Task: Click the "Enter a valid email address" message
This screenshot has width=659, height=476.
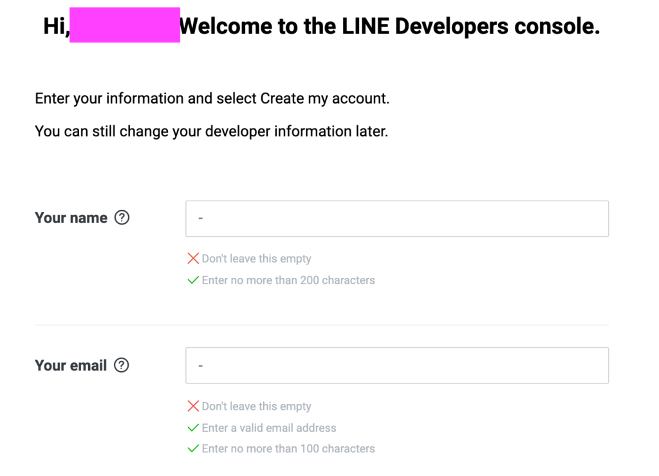Action: tap(269, 428)
